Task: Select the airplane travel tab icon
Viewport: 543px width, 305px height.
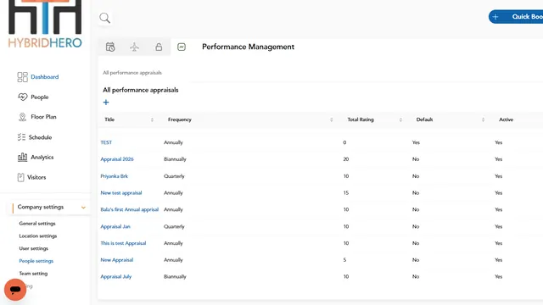Action: click(134, 47)
